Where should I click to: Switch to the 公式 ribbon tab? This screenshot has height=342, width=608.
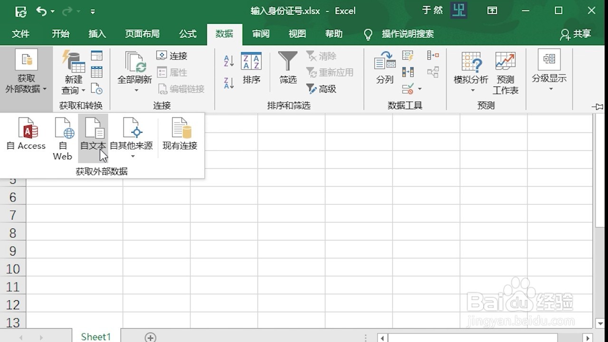(x=188, y=34)
